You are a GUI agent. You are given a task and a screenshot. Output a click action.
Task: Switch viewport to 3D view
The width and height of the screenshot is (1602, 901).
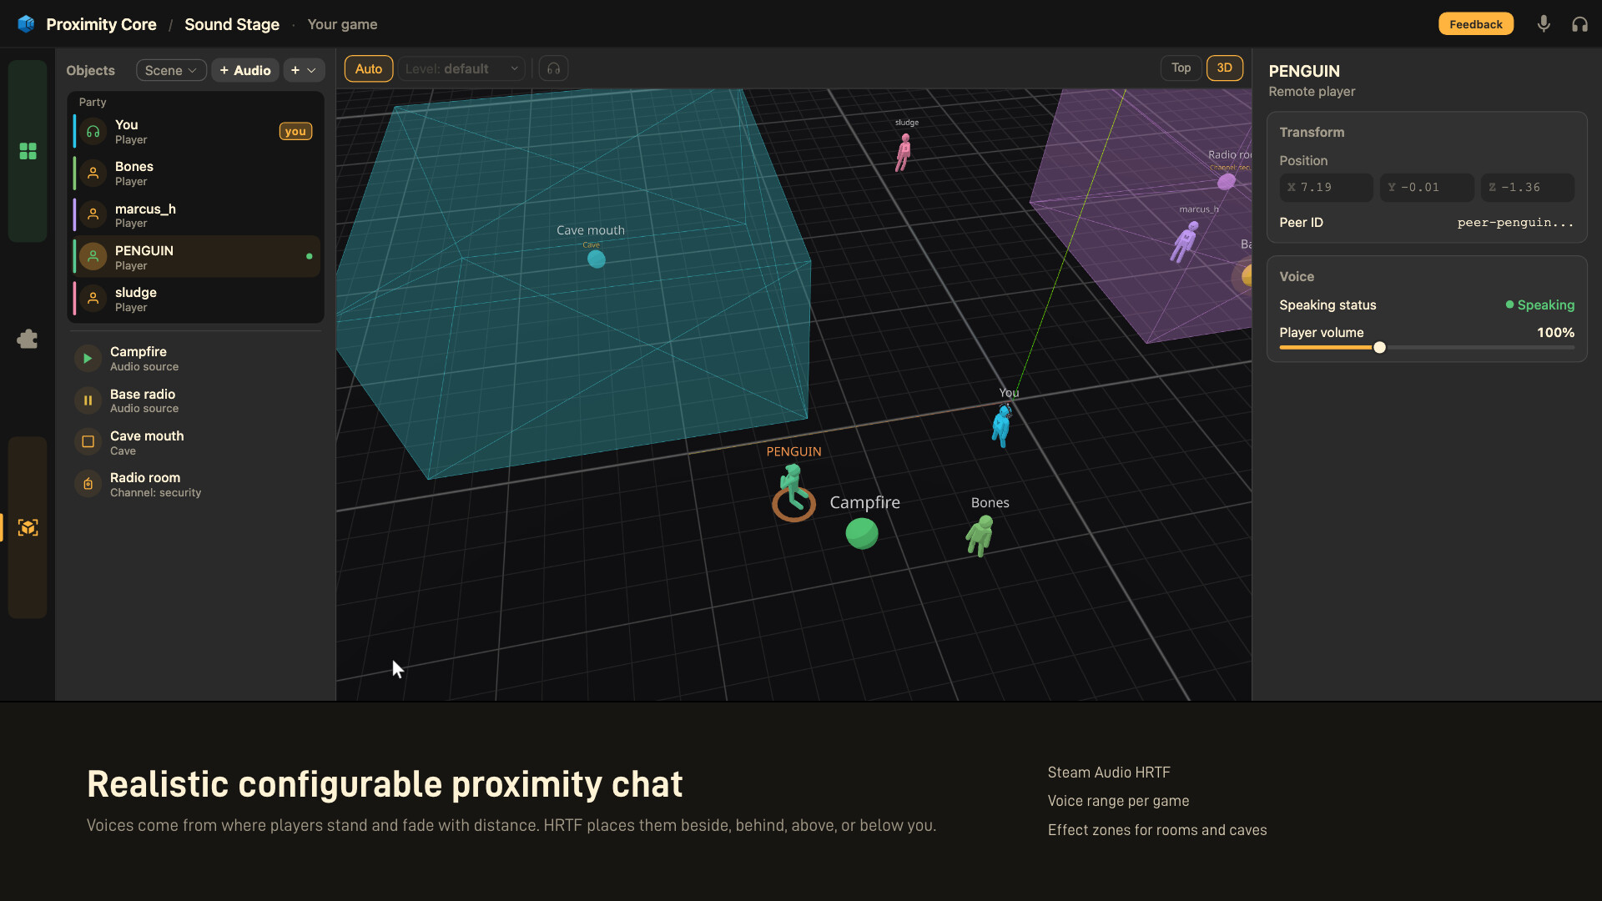(1224, 68)
